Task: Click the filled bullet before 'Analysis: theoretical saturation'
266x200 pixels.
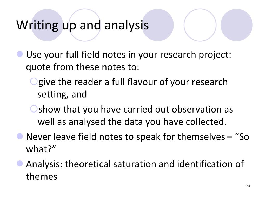Action: click(x=20, y=164)
